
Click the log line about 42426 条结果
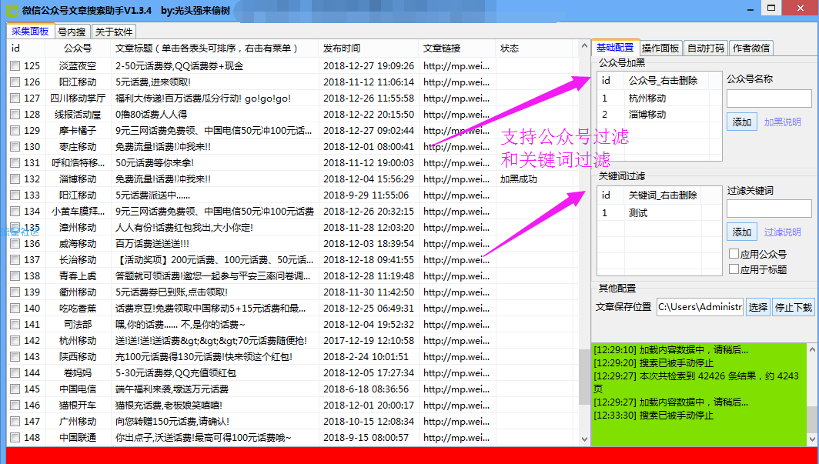pyautogui.click(x=697, y=382)
